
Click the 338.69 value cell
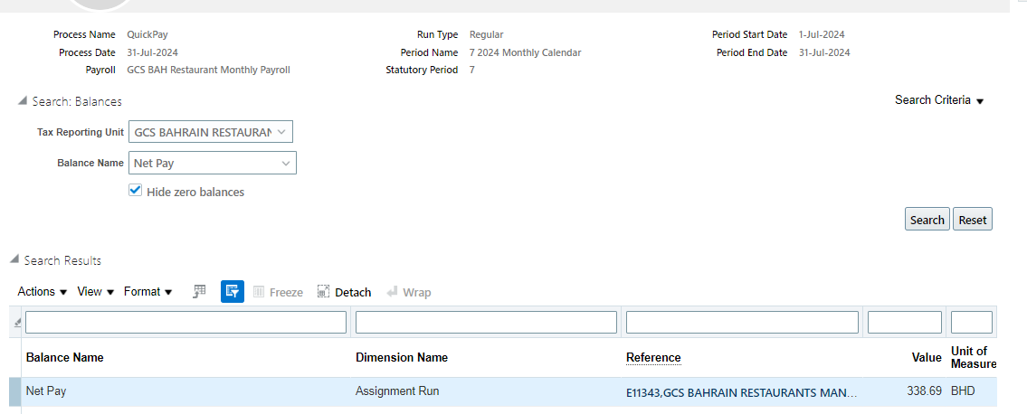[x=924, y=391]
